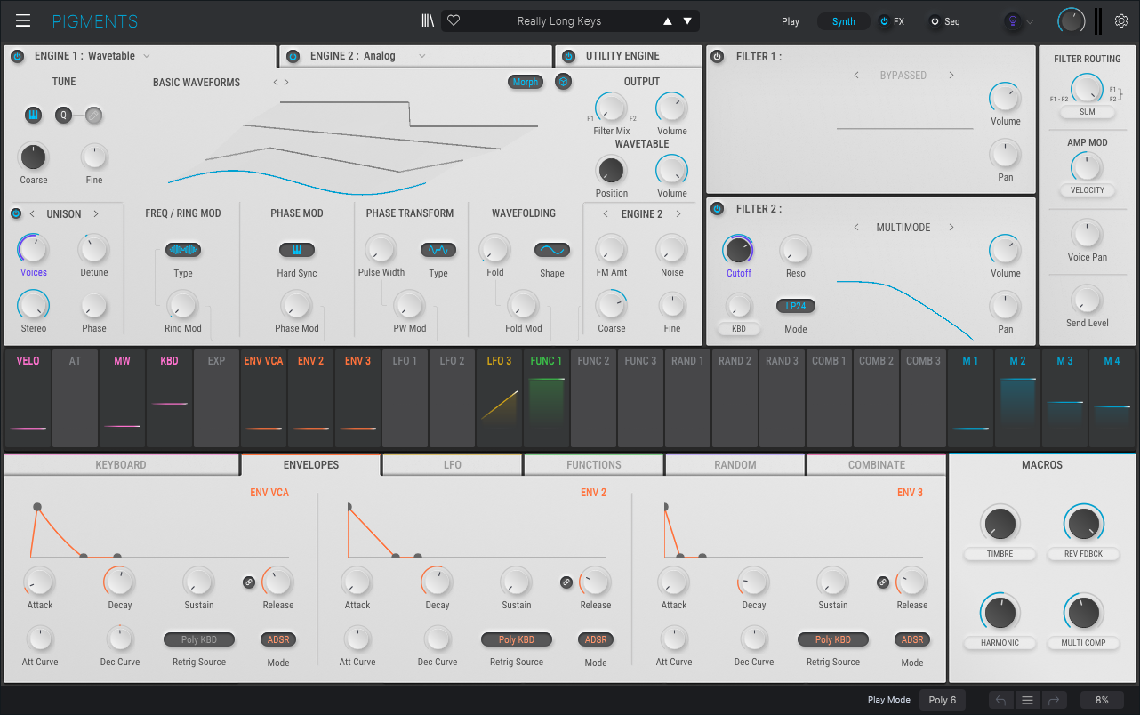Click the undo arrow in status bar

point(1001,700)
